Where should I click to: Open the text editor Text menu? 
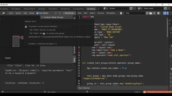(80, 13)
